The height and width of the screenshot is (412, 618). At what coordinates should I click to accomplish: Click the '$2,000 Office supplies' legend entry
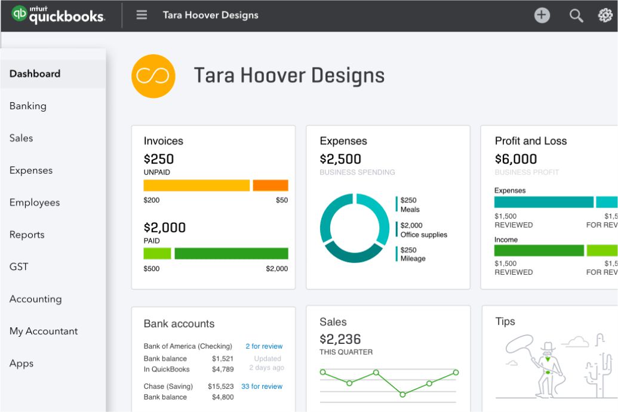point(422,230)
